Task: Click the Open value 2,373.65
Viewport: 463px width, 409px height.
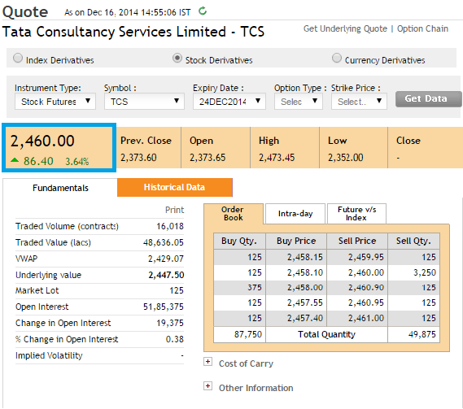Action: click(x=207, y=158)
